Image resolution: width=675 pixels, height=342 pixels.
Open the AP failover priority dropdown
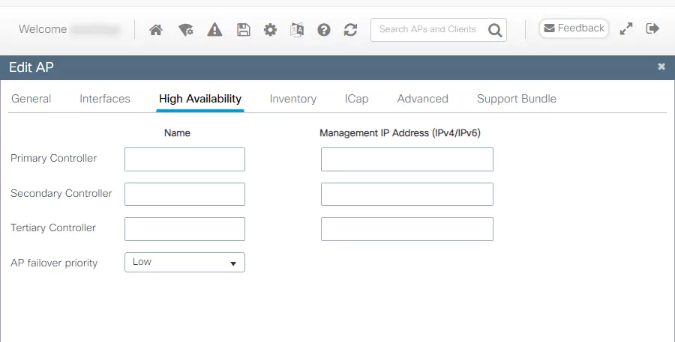(x=184, y=263)
